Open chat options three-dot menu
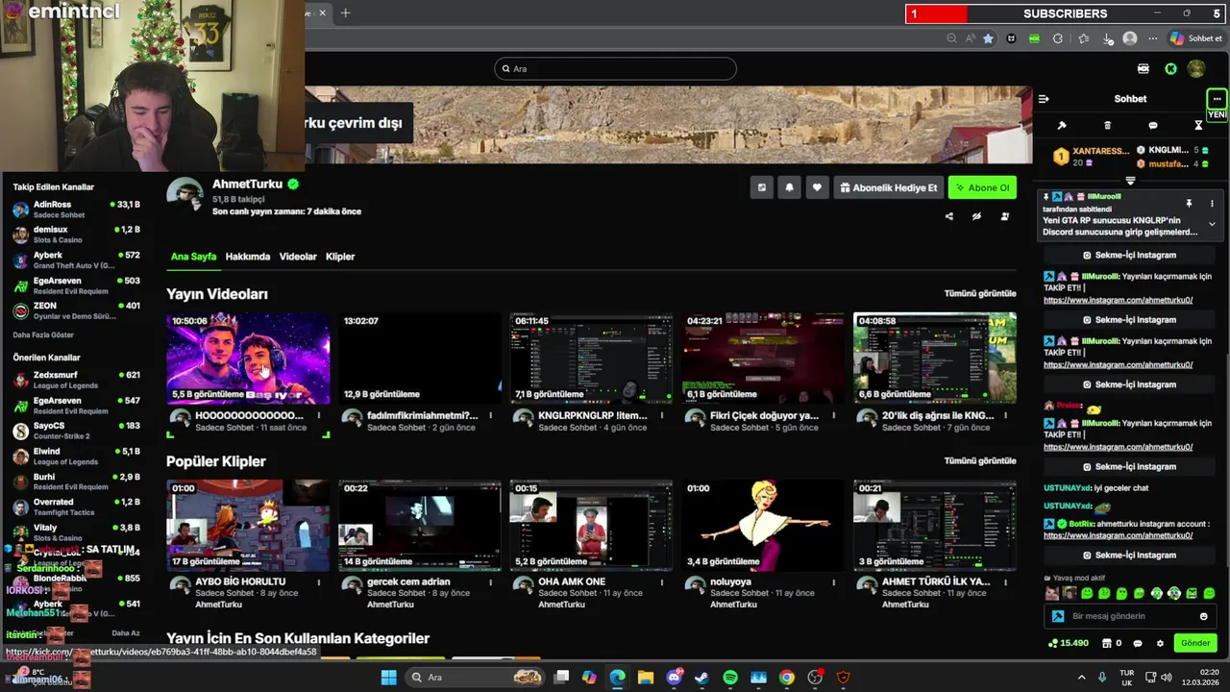This screenshot has width=1230, height=692. [1217, 99]
